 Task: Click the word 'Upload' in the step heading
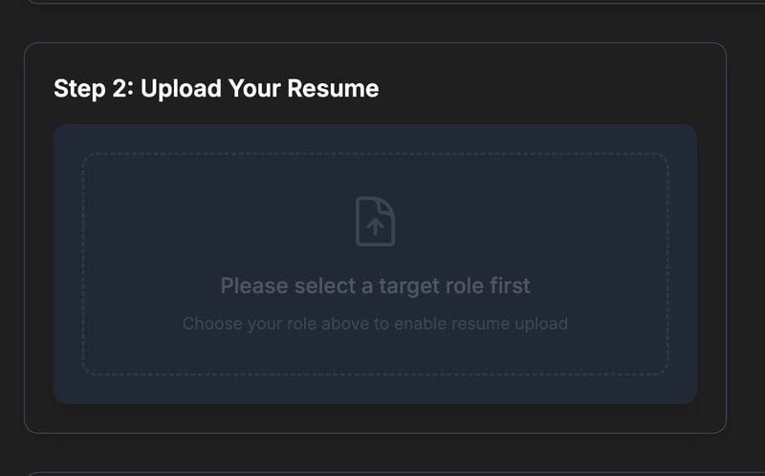coord(181,90)
